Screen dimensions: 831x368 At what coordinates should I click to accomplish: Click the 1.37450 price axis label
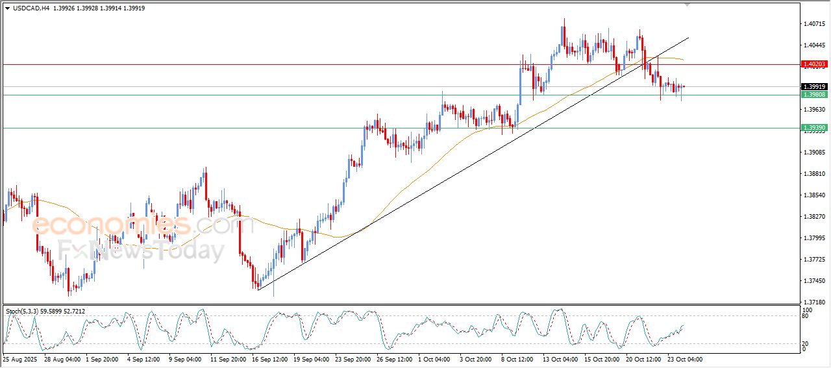(x=813, y=281)
